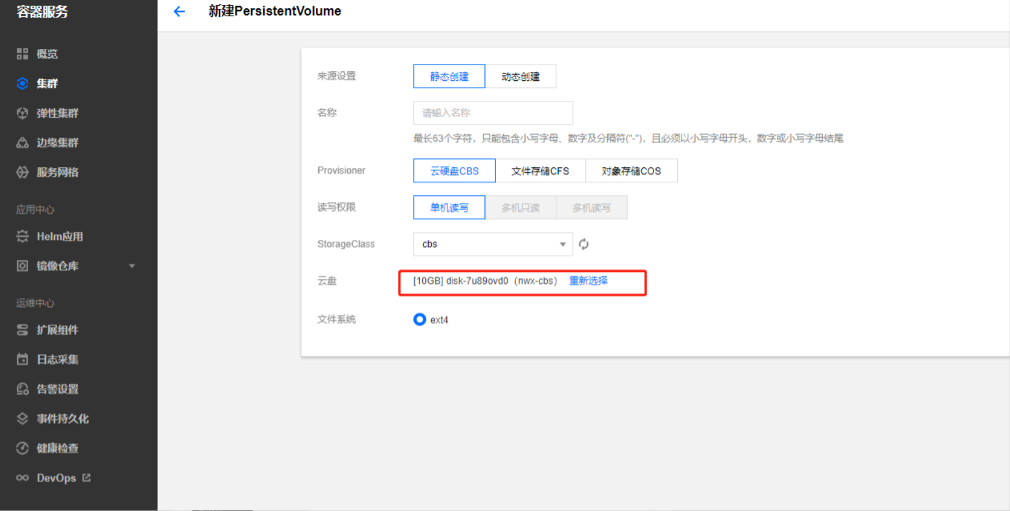
Task: Click 重新选择 to reselect the disk
Action: [588, 281]
